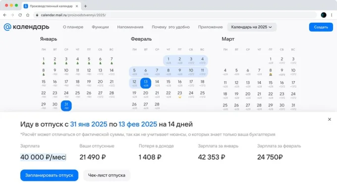337x189 pixels.
Task: Open a new browser tab
Action: click(85, 6)
